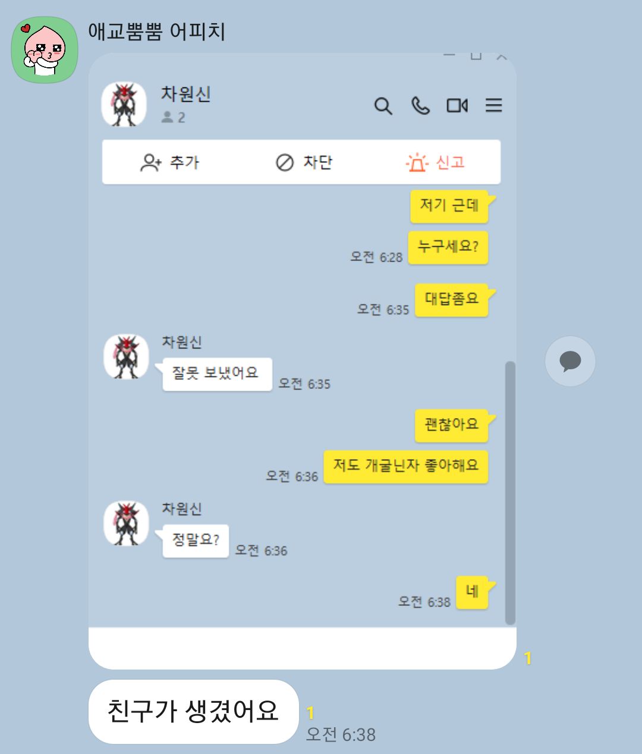Open 애교뿜뿜 어피치 Apeach profile picture
642x754 pixels.
tap(45, 50)
